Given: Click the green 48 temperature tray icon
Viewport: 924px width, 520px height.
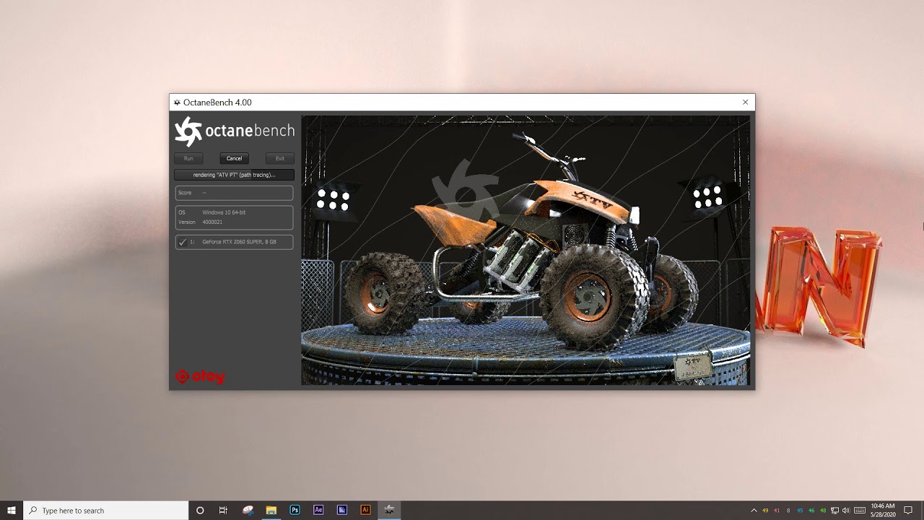Looking at the screenshot, I should pyautogui.click(x=823, y=511).
